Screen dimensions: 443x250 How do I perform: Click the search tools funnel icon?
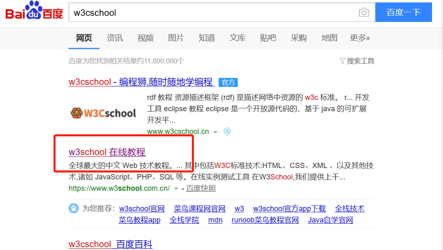342,61
